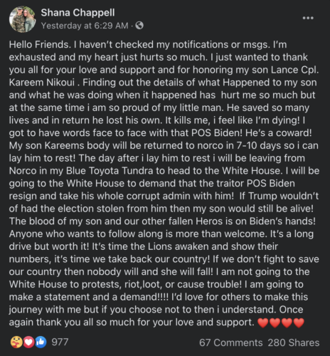
Task: Click the care hug reaction emoji icon
Action: click(16, 342)
